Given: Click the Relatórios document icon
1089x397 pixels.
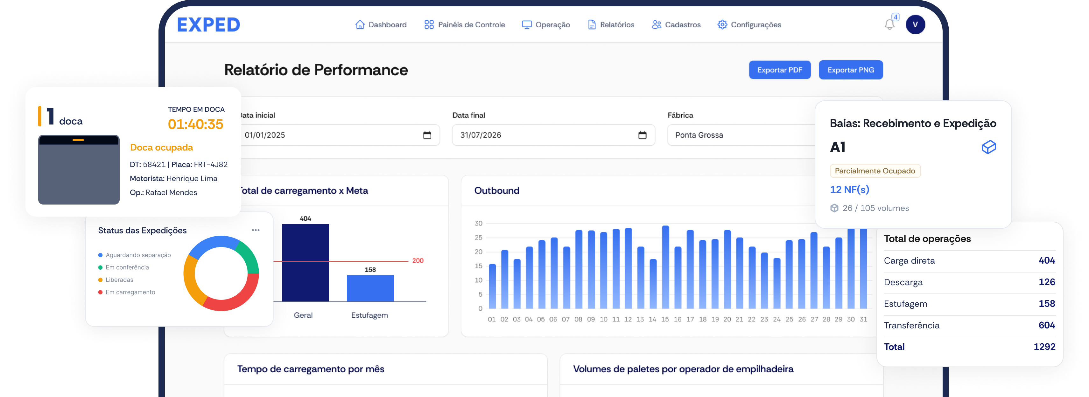Looking at the screenshot, I should tap(591, 24).
